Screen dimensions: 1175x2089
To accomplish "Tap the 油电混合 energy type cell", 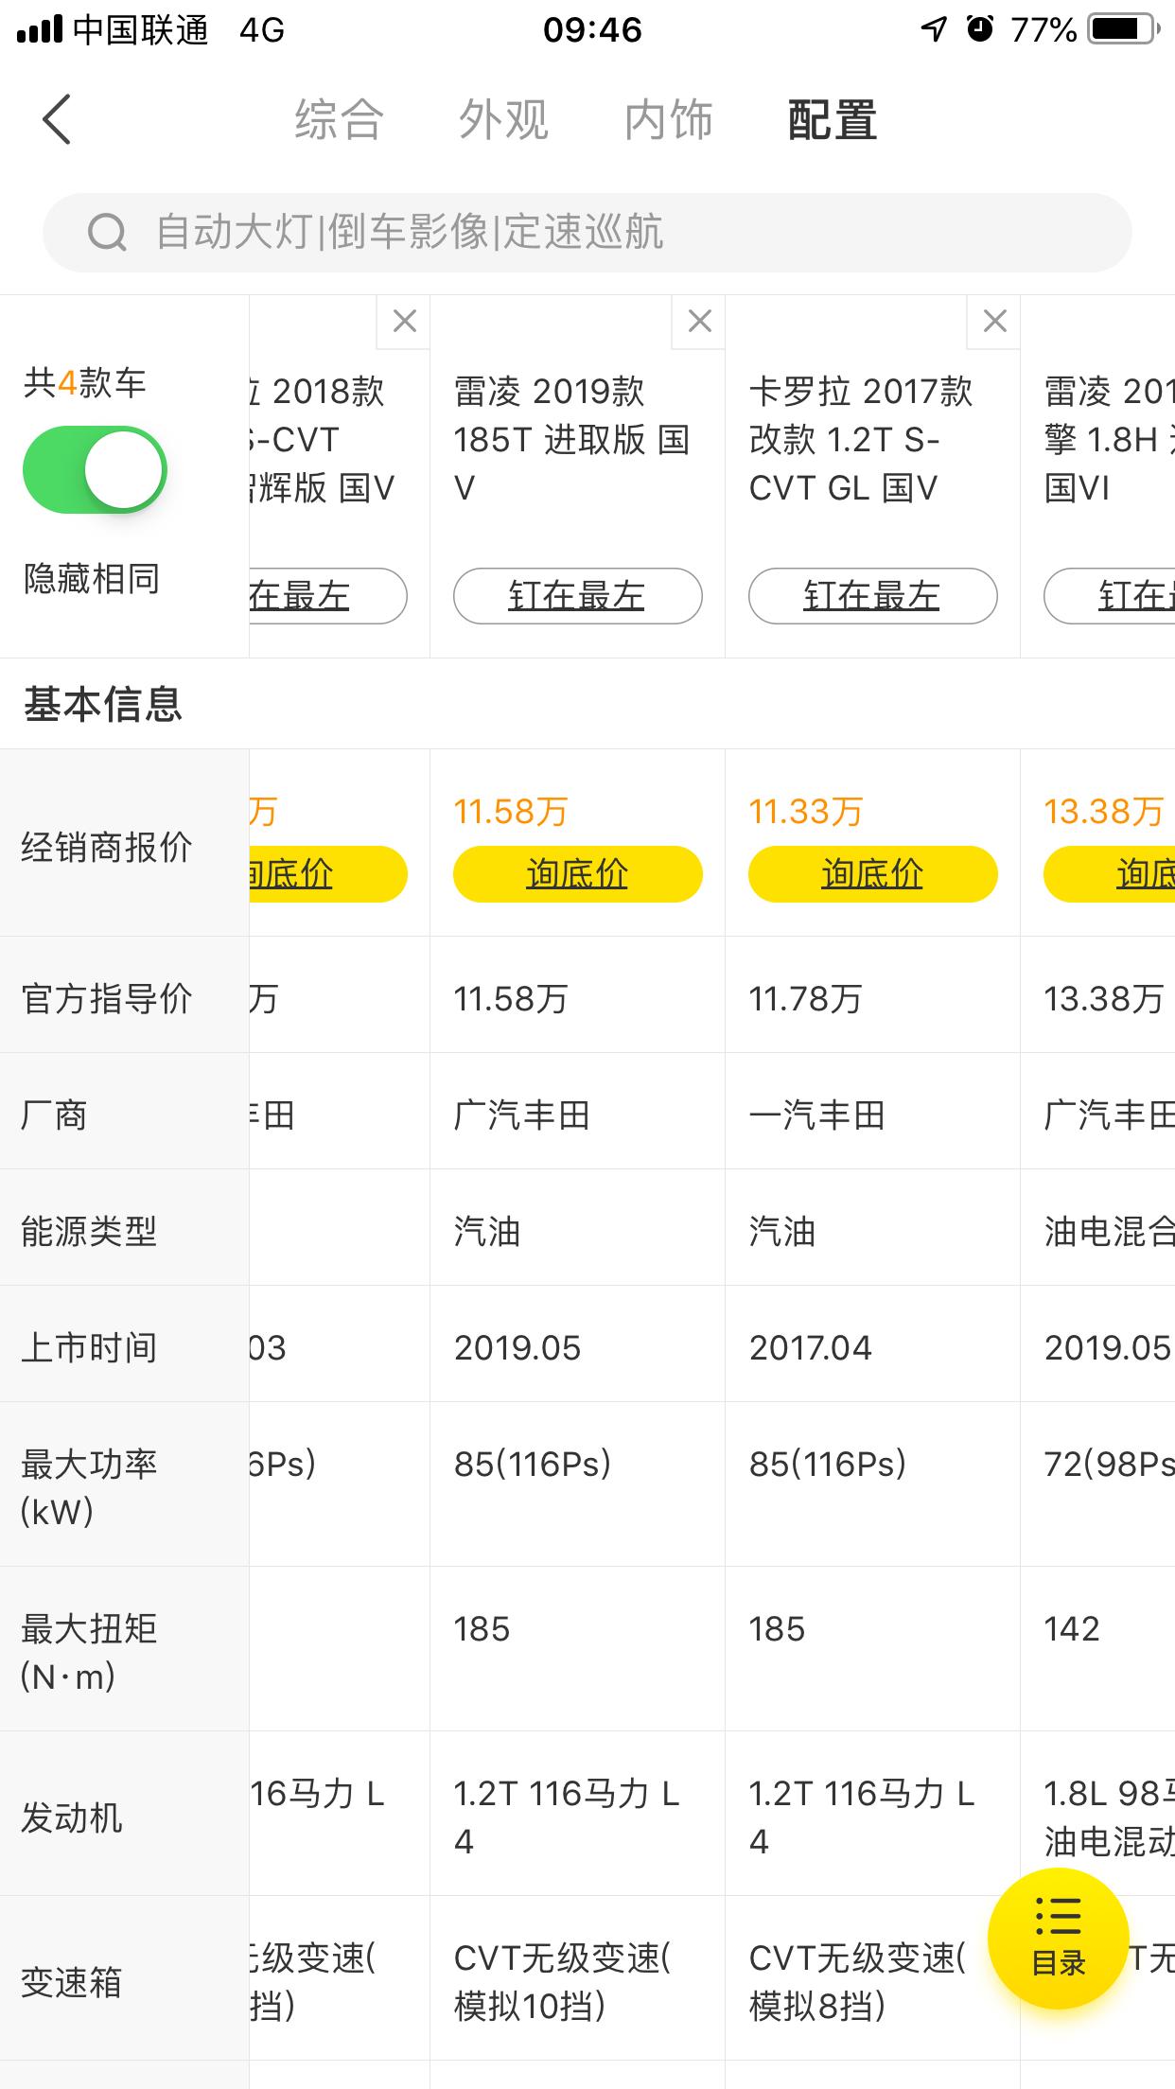I will coord(1109,1231).
